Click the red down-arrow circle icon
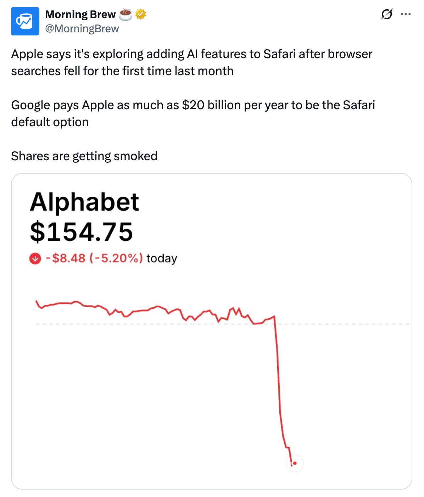424x497 pixels. (35, 258)
